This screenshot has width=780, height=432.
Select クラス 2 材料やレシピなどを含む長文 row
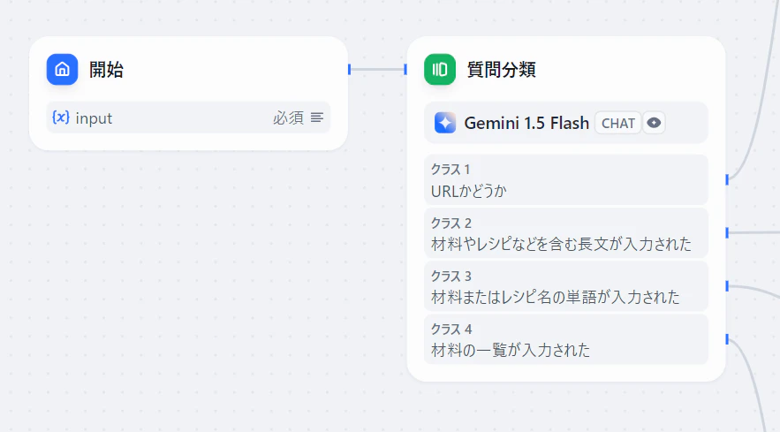point(565,233)
